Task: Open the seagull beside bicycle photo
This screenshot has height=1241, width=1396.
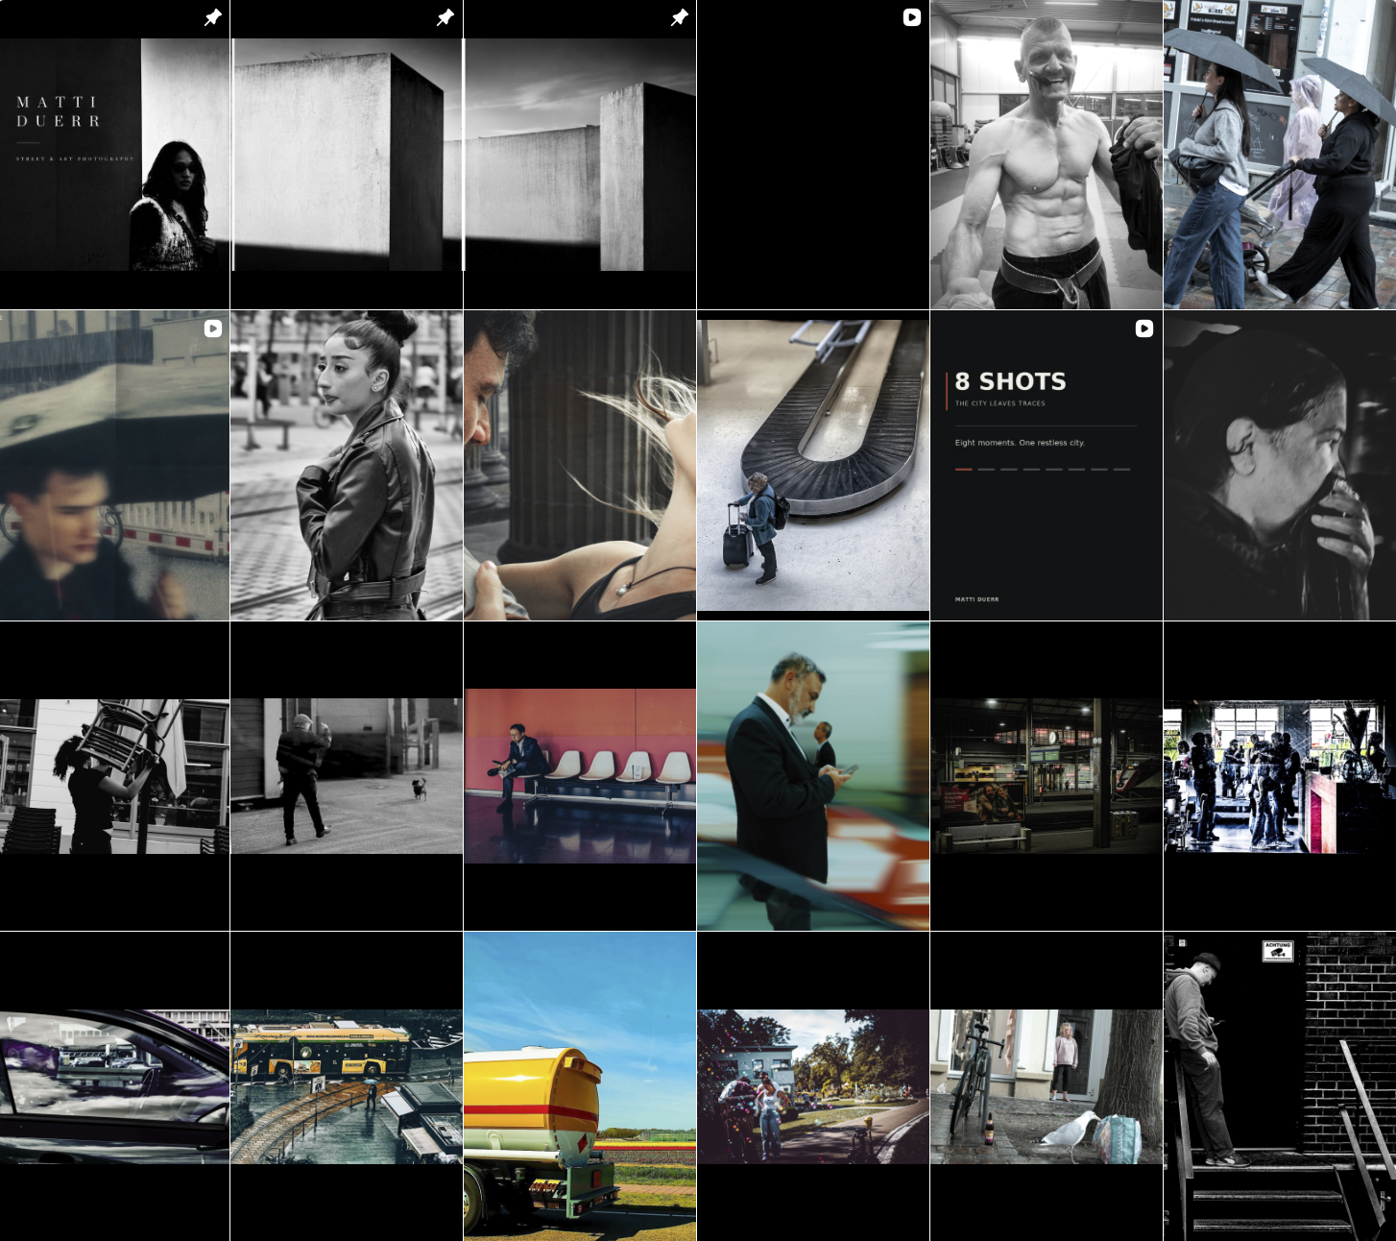Action: click(1047, 1086)
